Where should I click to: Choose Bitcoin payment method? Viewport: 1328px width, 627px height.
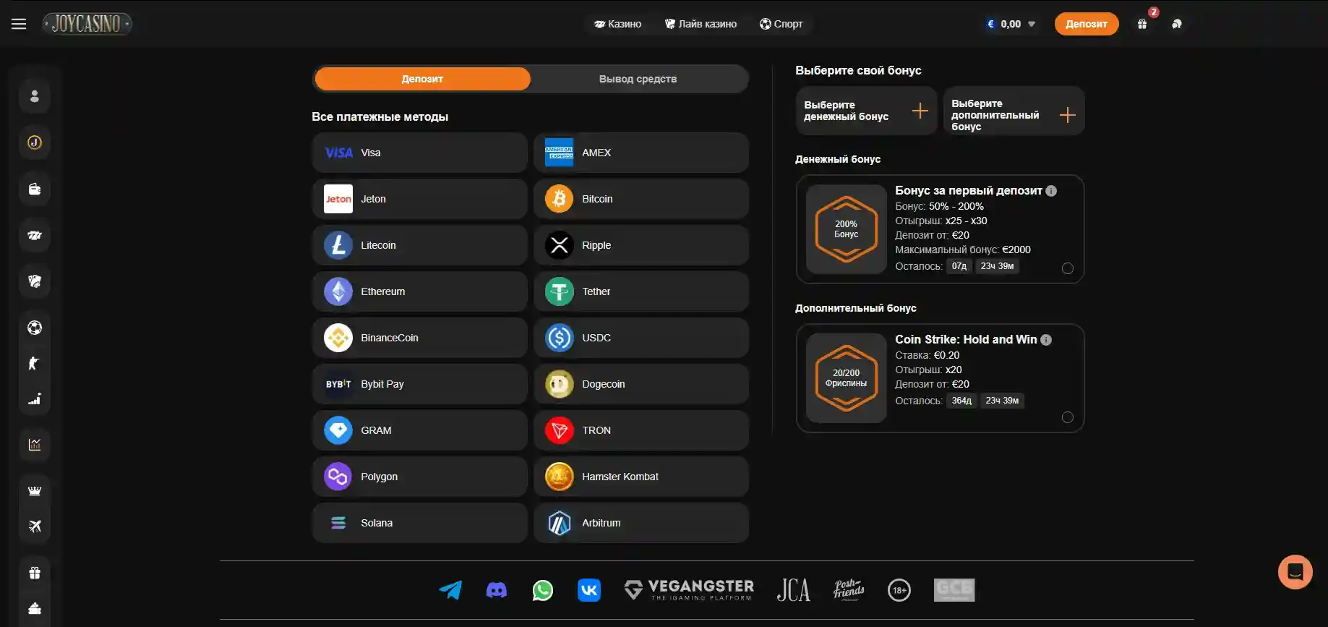pyautogui.click(x=641, y=199)
